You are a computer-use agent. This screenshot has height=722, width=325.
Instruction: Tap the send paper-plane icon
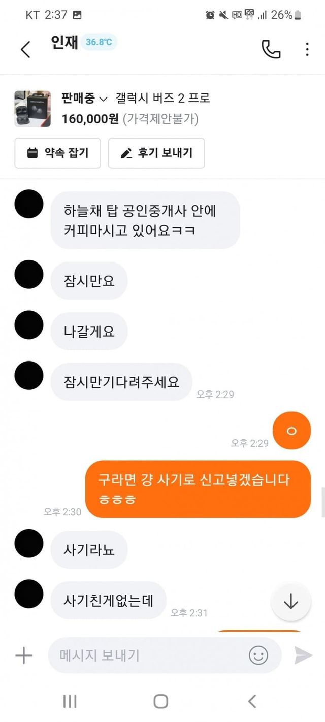pyautogui.click(x=304, y=655)
